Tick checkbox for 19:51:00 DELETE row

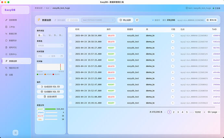[70, 97]
